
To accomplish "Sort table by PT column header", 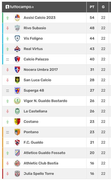I will click(92, 7).
